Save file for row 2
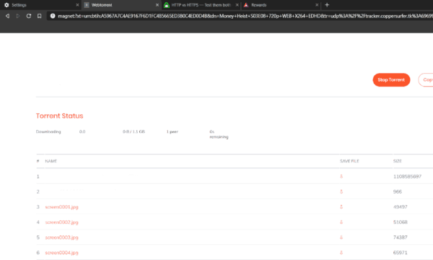The height and width of the screenshot is (260, 433). 341,191
